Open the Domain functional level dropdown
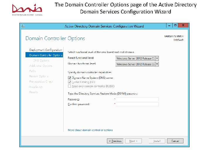211x158 pixels. click(137, 64)
